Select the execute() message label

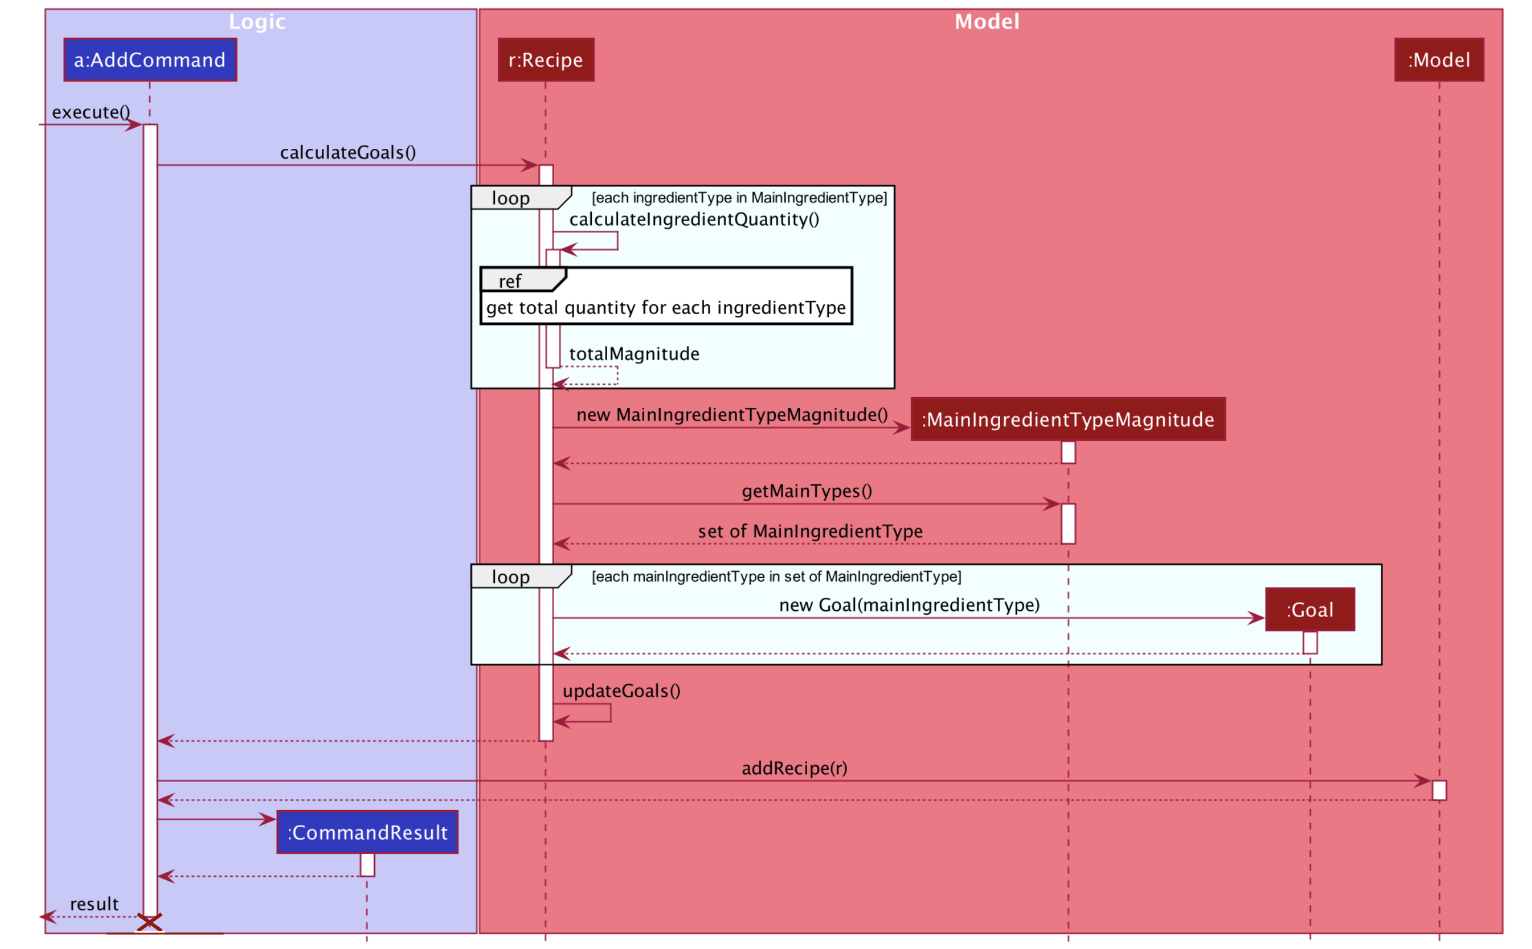tap(91, 112)
